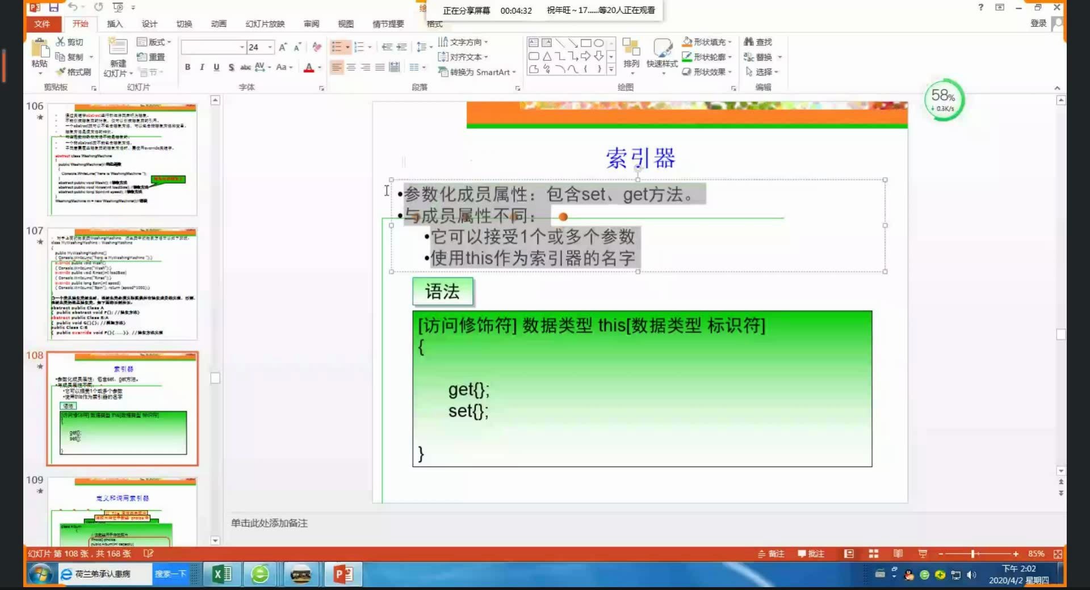Switch to the Slide Show (幻灯片放映) tab
This screenshot has height=590, width=1090.
(265, 24)
